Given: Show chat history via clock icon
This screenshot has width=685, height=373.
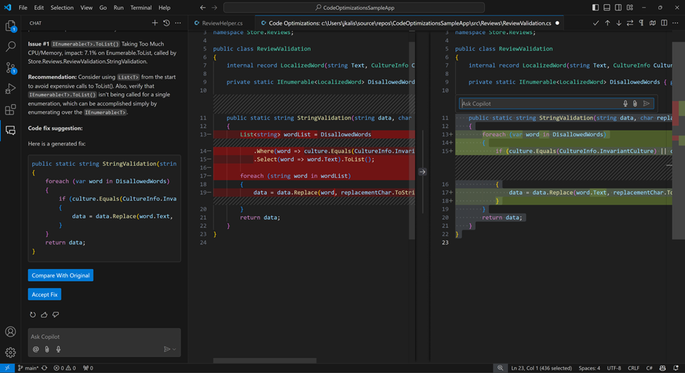Looking at the screenshot, I should 167,23.
